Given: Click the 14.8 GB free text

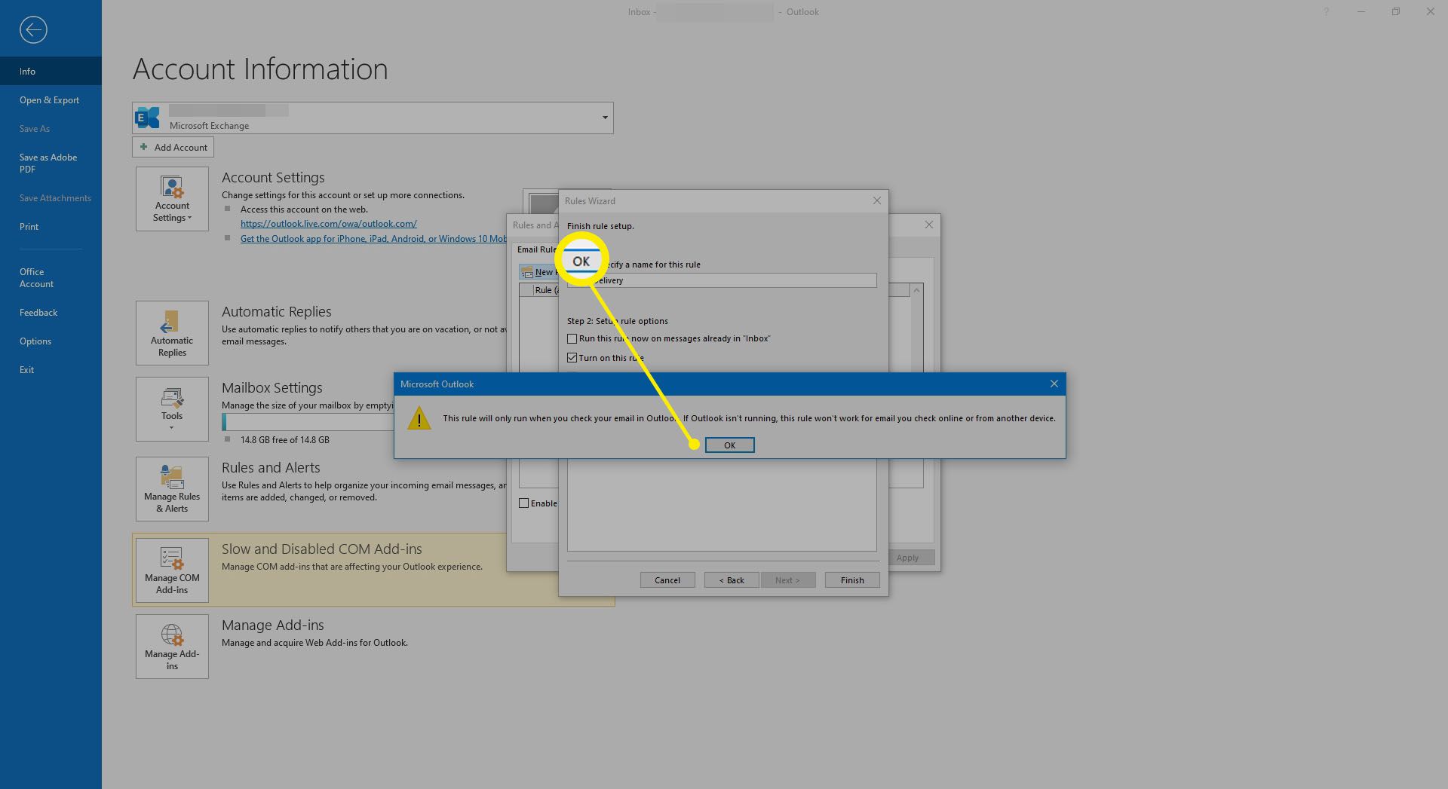Looking at the screenshot, I should 284,439.
